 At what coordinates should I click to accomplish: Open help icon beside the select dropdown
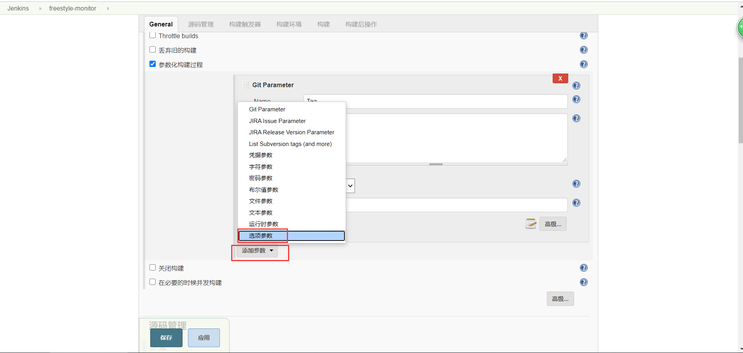click(x=576, y=184)
